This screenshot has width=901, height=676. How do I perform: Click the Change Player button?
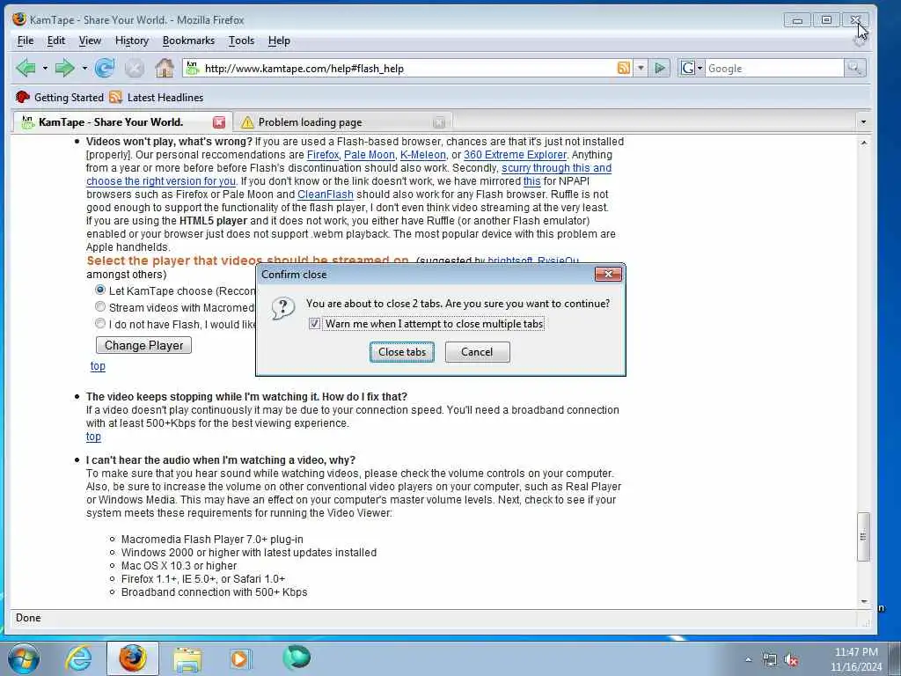[x=143, y=345]
